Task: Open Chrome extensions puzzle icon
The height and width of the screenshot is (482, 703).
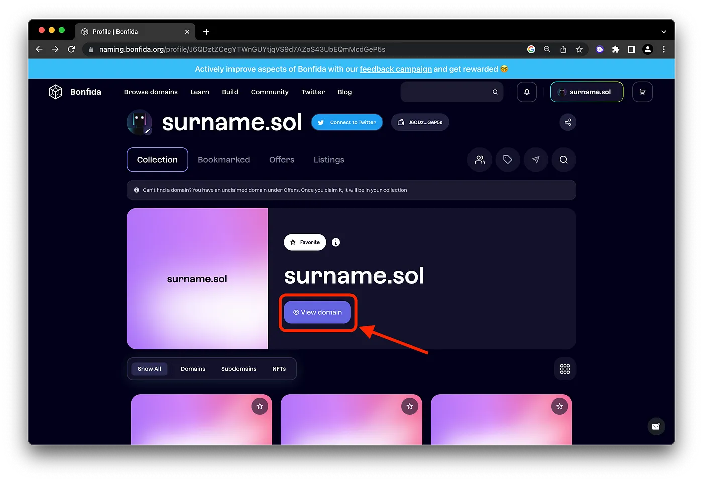Action: (x=616, y=49)
